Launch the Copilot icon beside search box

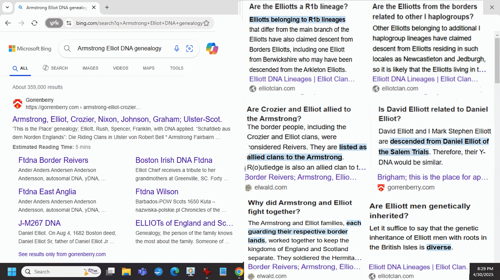click(x=212, y=49)
